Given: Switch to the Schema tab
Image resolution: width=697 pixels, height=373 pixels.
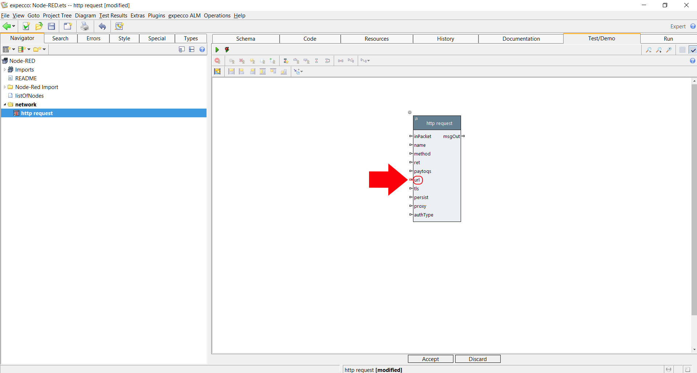Looking at the screenshot, I should click(246, 39).
